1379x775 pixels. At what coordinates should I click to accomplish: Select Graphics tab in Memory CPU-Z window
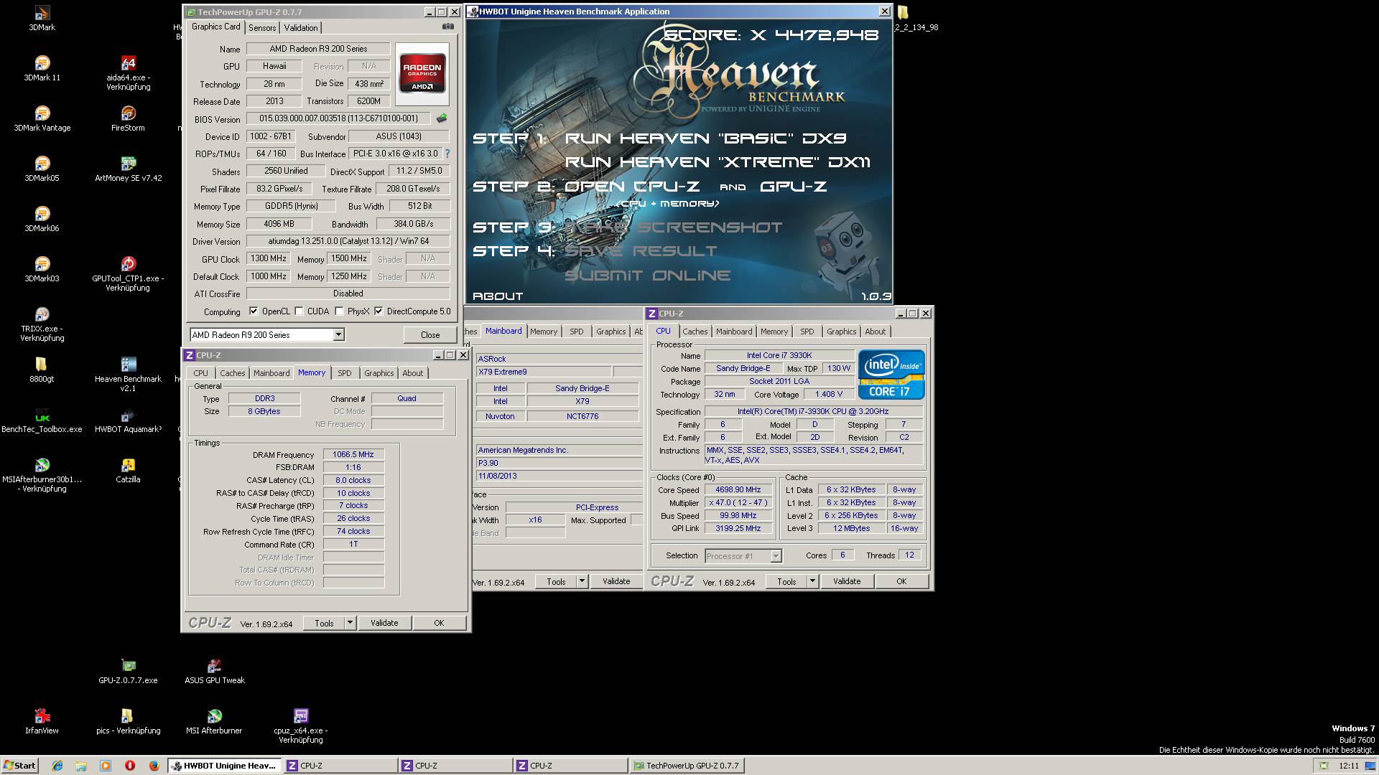coord(379,373)
